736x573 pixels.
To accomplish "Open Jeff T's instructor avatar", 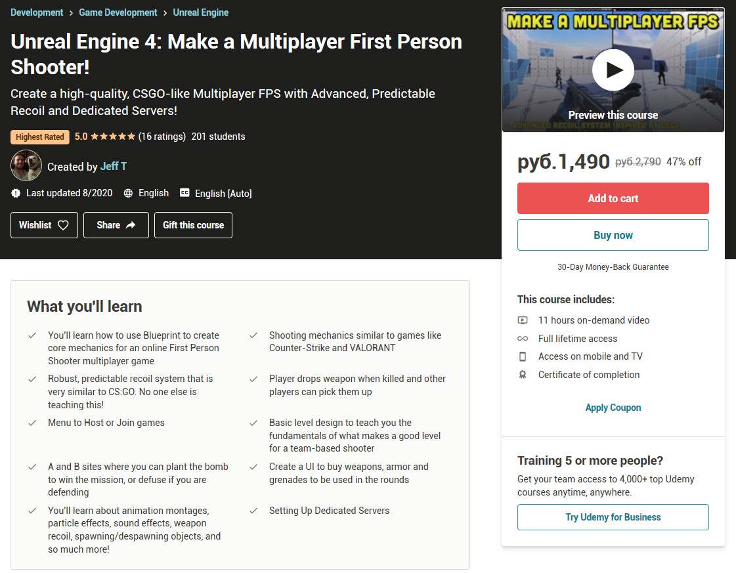I will tap(26, 165).
